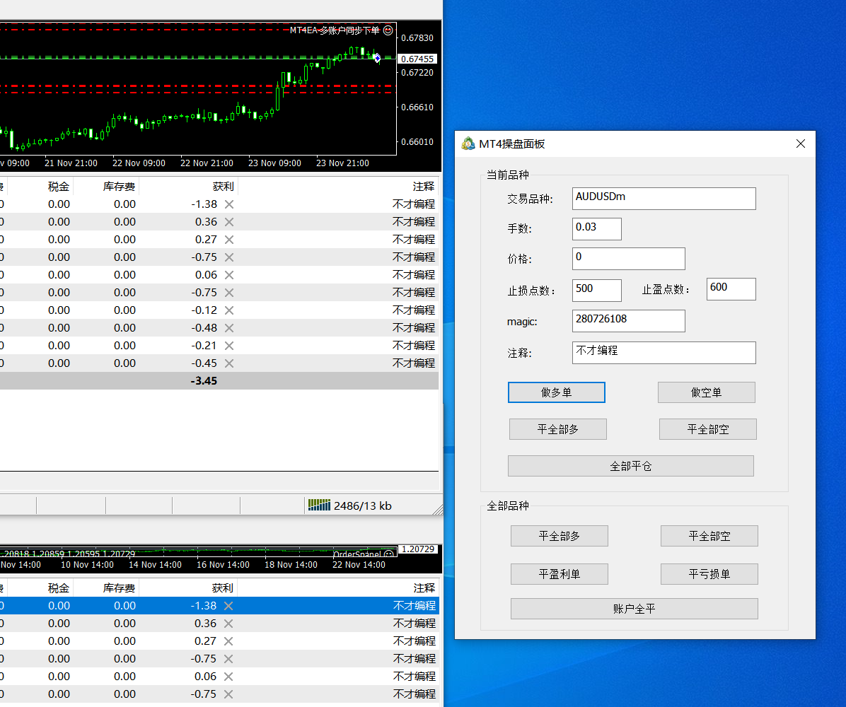Image resolution: width=846 pixels, height=707 pixels.
Task: Click the EA smiley icon on upper chart
Action: 388,30
